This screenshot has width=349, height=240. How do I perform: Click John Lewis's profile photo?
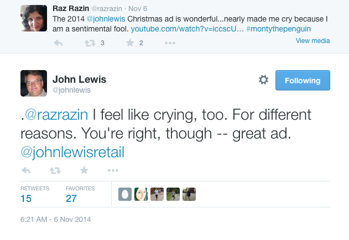[x=33, y=83]
